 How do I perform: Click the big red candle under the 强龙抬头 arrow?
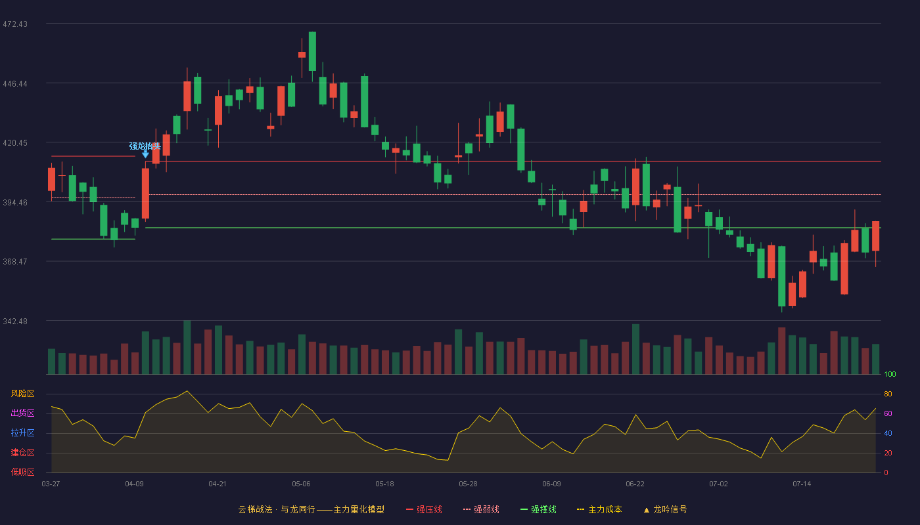[x=145, y=194]
